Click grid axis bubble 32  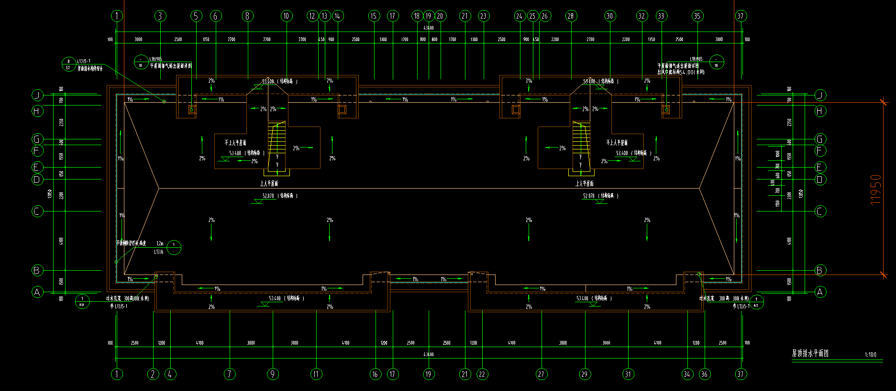click(642, 16)
